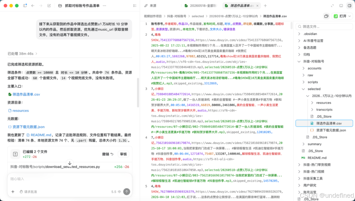Screen dimensions: 355x201
Task: Open the dropdown arrow beside 打开
Action: click(350, 16)
